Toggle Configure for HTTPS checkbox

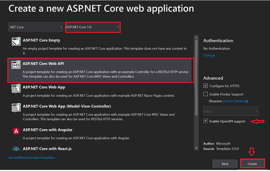point(206,86)
